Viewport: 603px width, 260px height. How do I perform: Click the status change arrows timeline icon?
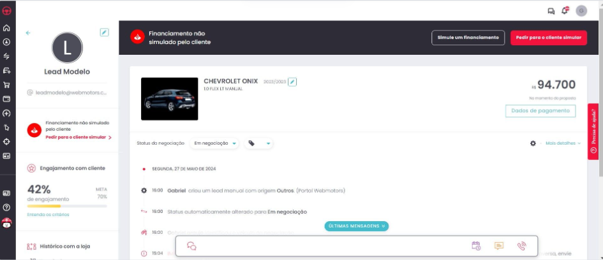[x=144, y=212]
